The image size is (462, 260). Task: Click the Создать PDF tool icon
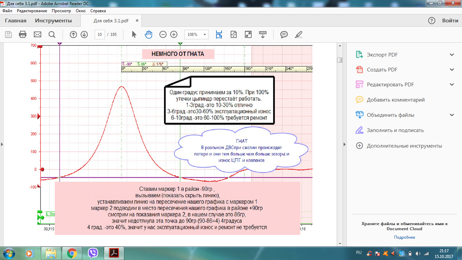(x=359, y=69)
